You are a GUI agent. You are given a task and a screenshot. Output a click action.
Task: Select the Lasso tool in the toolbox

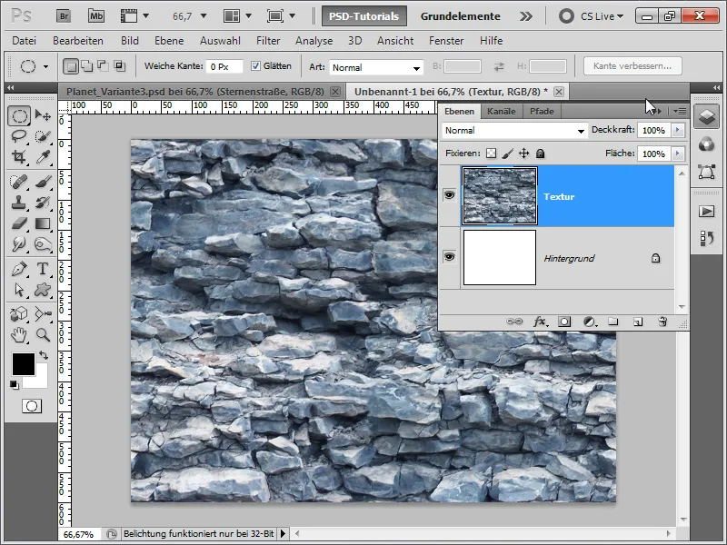[19, 136]
